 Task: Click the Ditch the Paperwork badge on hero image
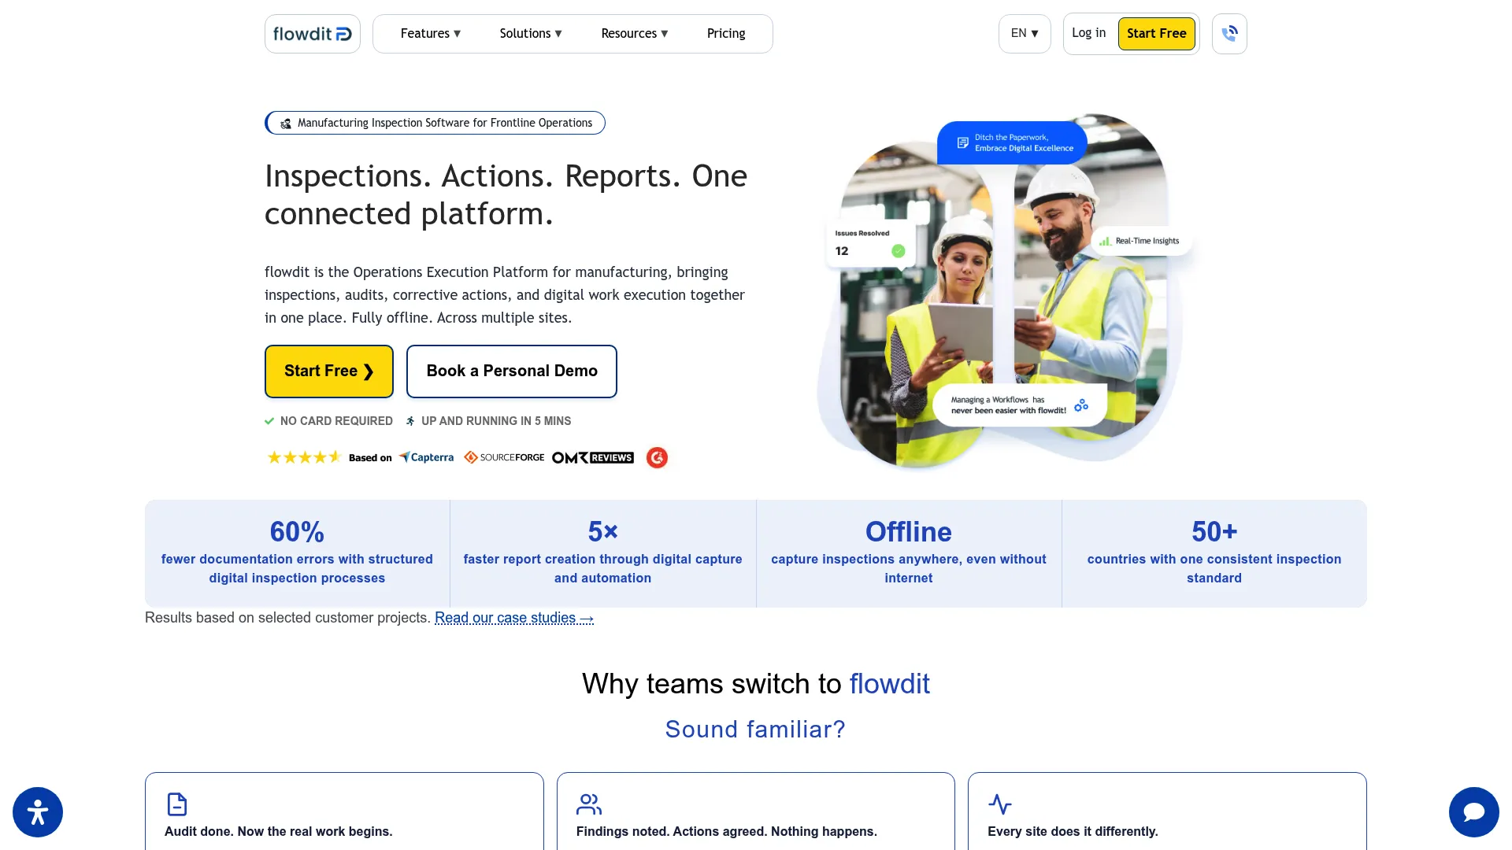1012,142
